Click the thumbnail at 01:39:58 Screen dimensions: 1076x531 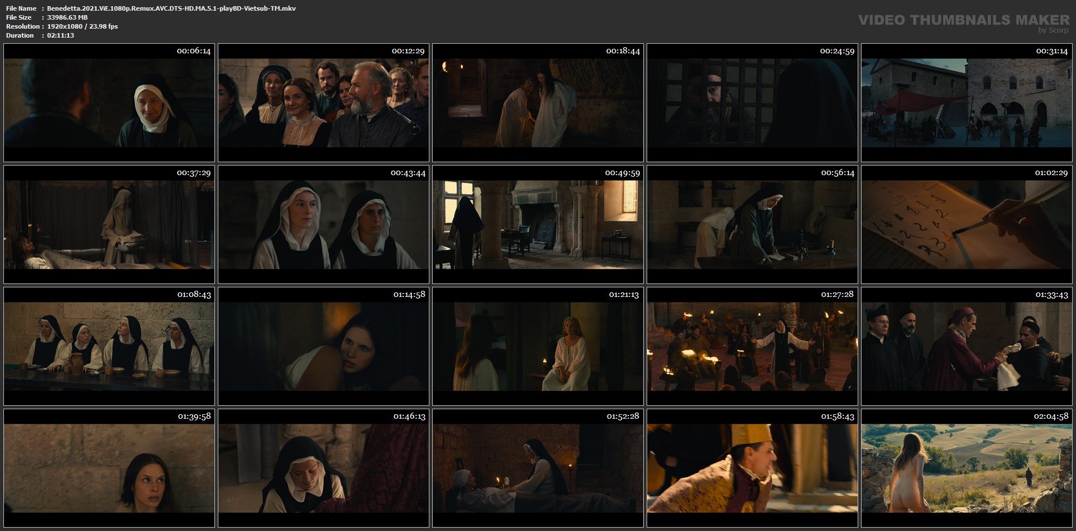click(109, 468)
